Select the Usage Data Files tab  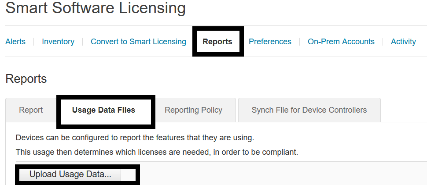[x=104, y=110]
